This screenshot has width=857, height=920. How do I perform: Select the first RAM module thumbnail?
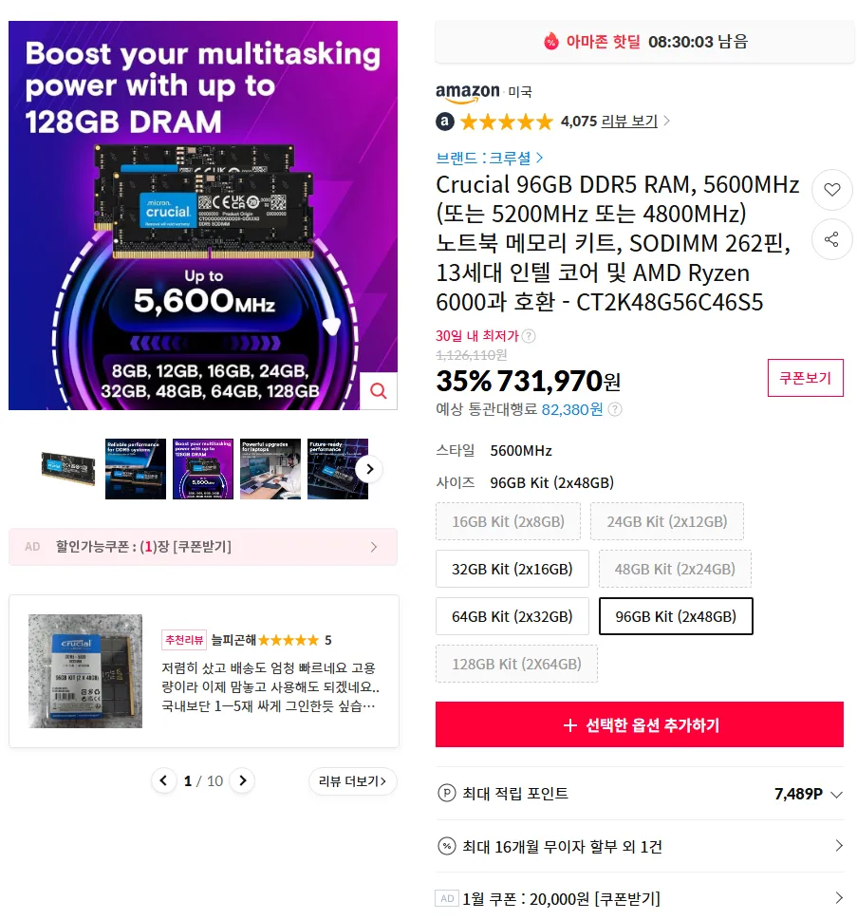pos(68,469)
